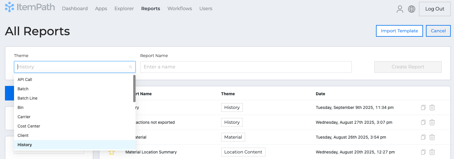Delete the Material report from August 26th
This screenshot has height=159, width=454.
(432, 137)
